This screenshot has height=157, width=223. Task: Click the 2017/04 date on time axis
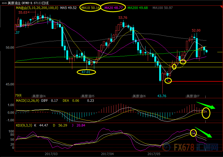pyautogui.click(x=107, y=154)
